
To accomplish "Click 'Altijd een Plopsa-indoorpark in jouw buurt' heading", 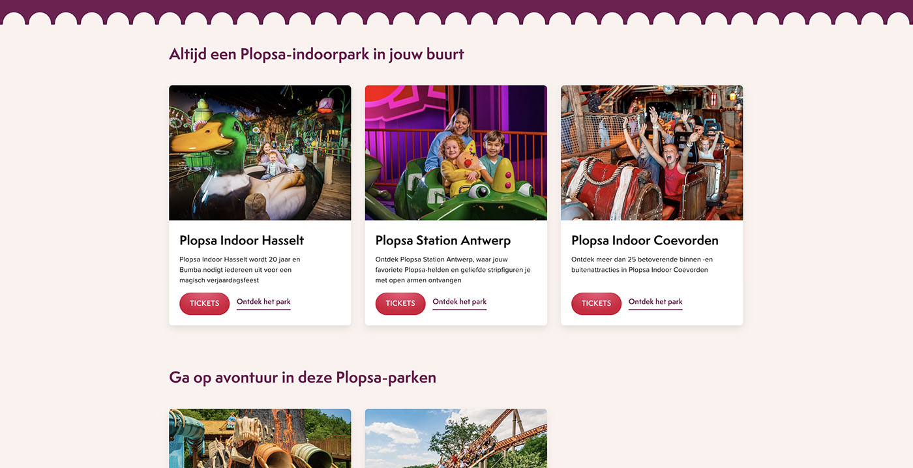I will (316, 54).
